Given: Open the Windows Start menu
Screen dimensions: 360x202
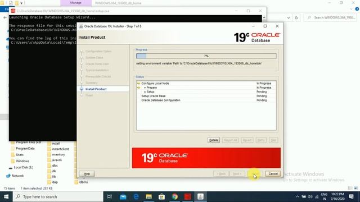Looking at the screenshot, I should [6, 197].
